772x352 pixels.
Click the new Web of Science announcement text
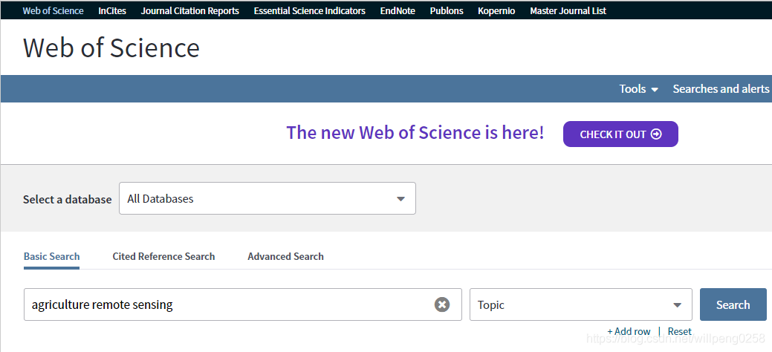pos(415,132)
